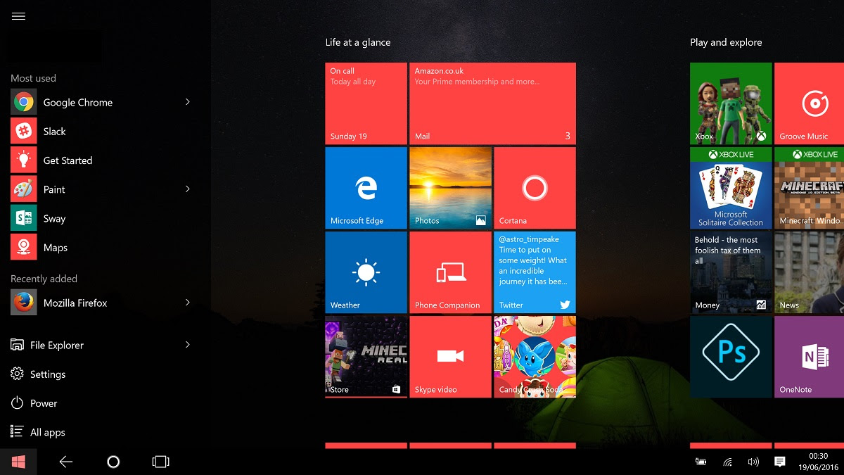The image size is (844, 475).
Task: Check the battery status tray icon
Action: pyautogui.click(x=701, y=462)
